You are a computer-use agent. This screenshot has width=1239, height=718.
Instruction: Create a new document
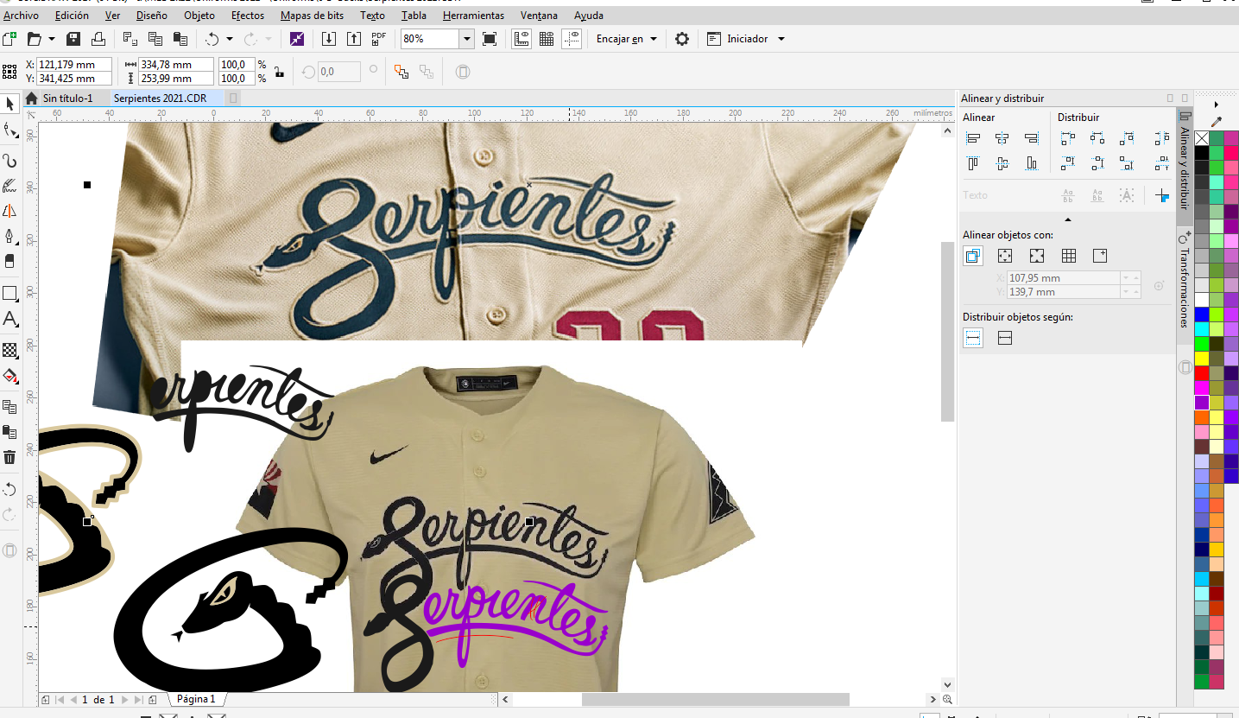coord(9,39)
